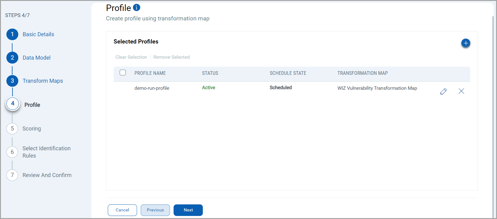Open the Data Model step
This screenshot has width=497, height=219.
[37, 58]
